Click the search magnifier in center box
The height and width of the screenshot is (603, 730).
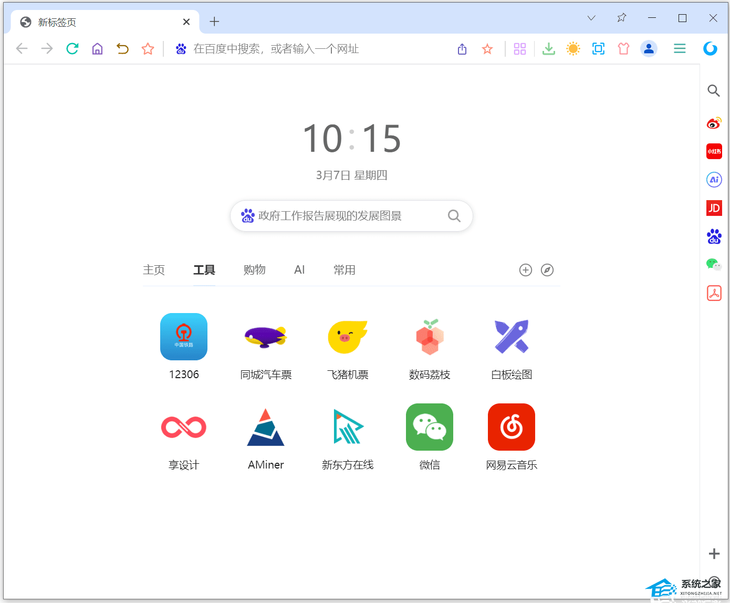pos(454,216)
